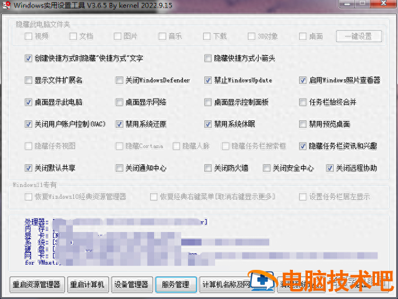Toggle 恢复Windows10经典资源管理器 checkbox
Viewport: 398px width, 299px height.
point(29,197)
